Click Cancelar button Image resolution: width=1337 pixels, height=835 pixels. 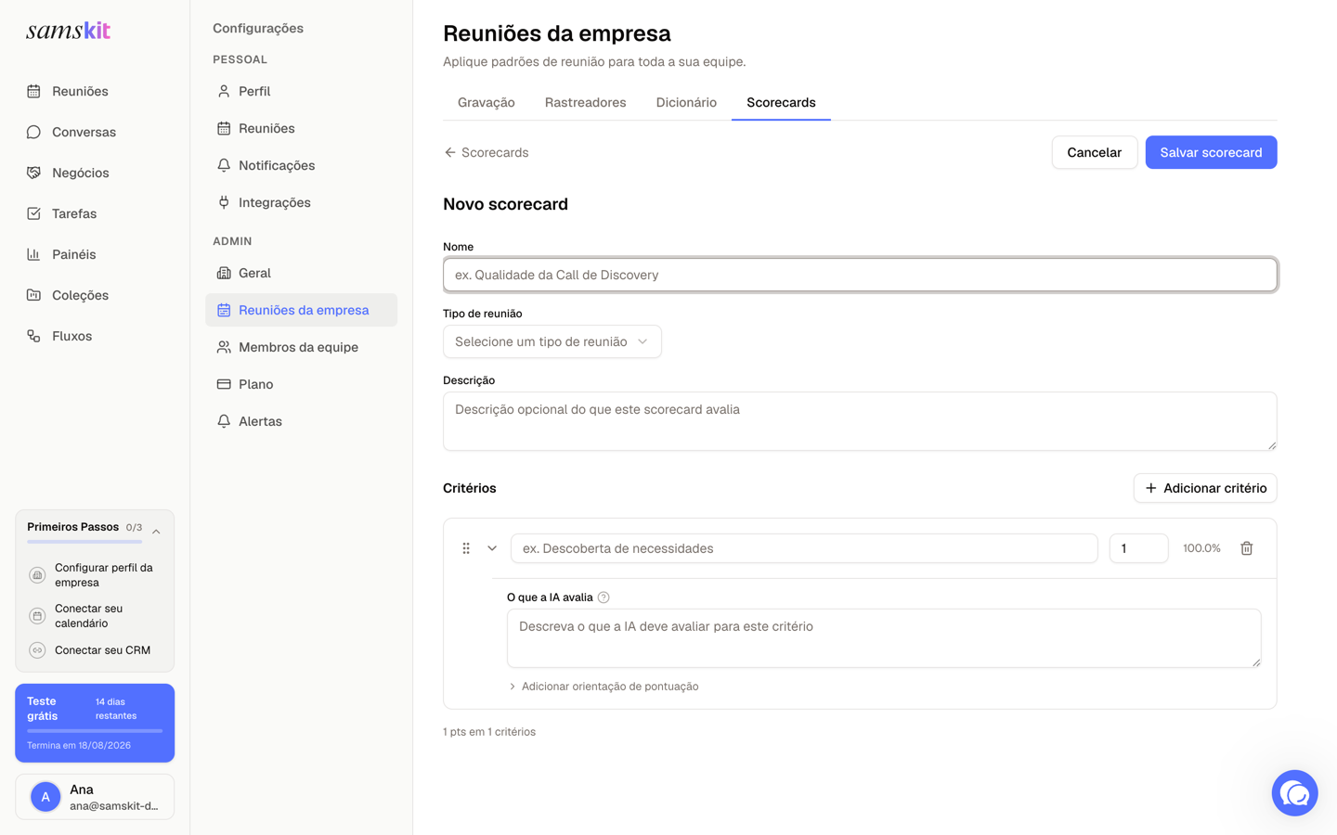click(1095, 152)
